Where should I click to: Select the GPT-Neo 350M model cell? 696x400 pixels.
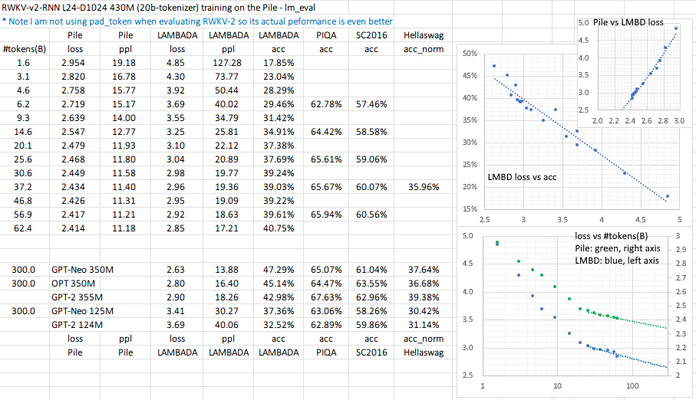pyautogui.click(x=84, y=270)
